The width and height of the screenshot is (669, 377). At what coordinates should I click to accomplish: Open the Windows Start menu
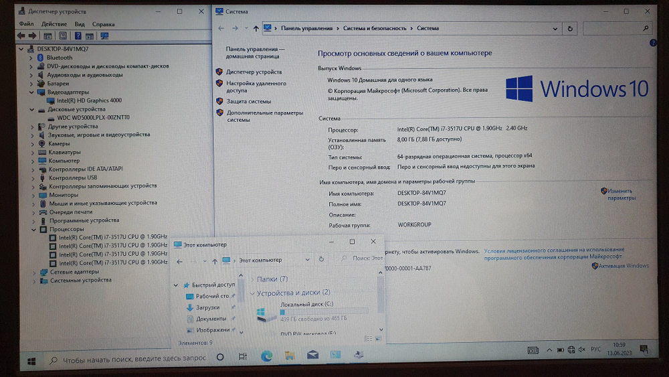[x=31, y=362]
